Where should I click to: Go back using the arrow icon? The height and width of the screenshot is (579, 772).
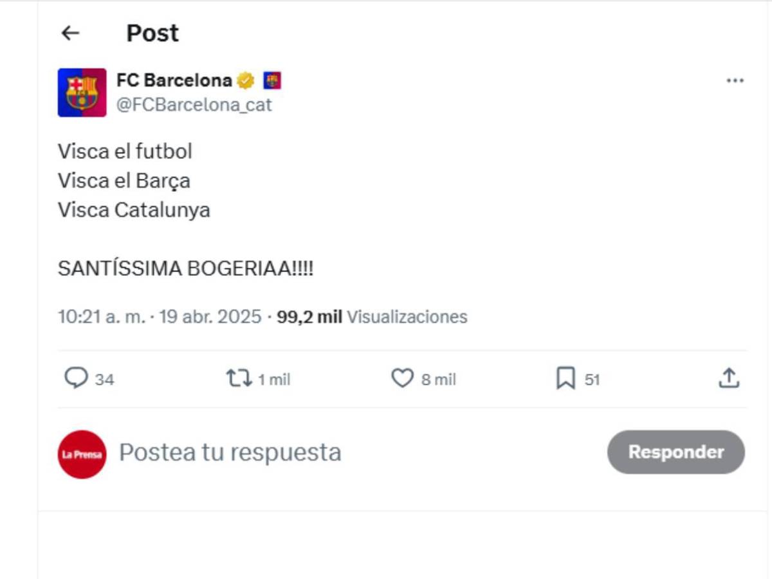[x=71, y=32]
